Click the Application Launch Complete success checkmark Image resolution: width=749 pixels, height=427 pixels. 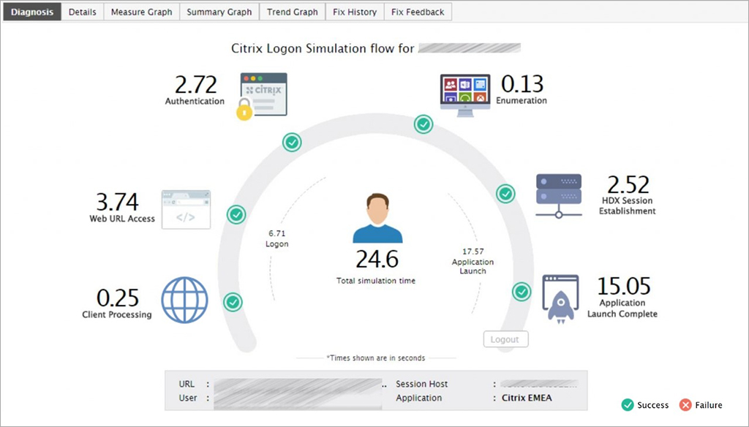click(x=522, y=291)
